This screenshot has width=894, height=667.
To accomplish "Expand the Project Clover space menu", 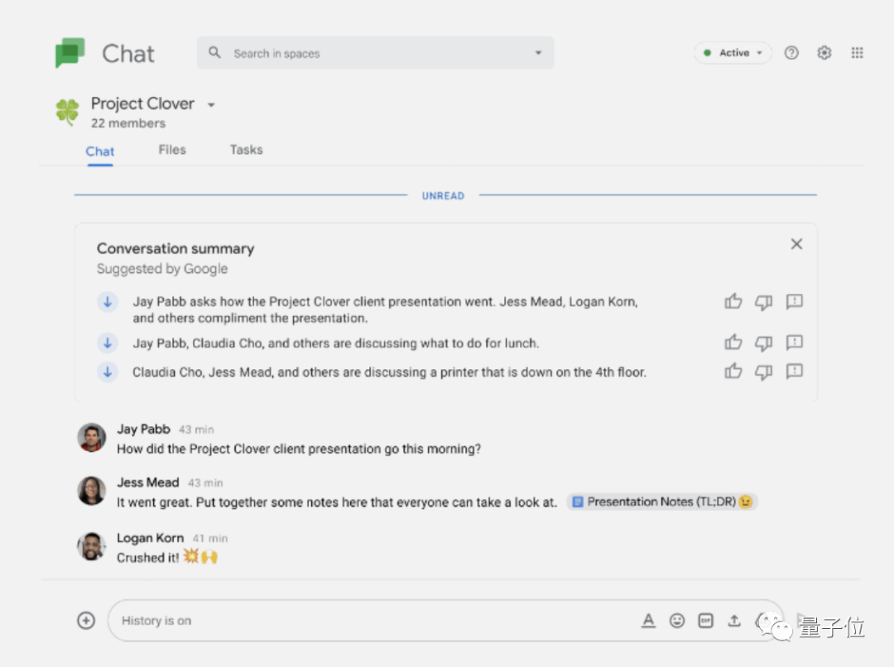I will coord(211,105).
